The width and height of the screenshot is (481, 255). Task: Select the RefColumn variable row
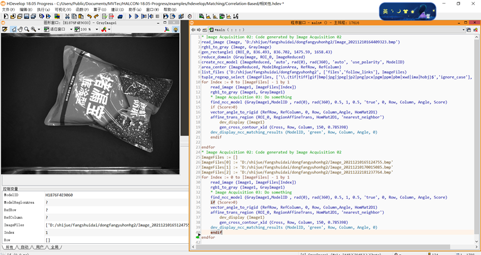[x=95, y=217]
